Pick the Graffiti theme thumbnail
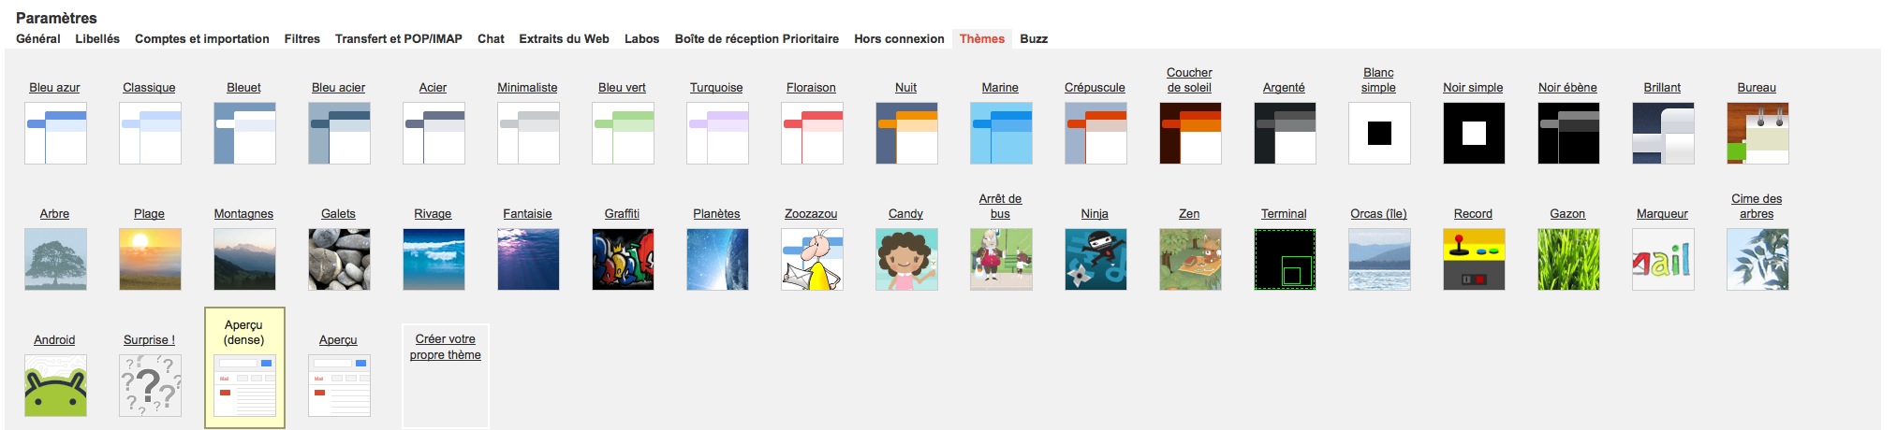This screenshot has height=430, width=1897. click(x=623, y=259)
